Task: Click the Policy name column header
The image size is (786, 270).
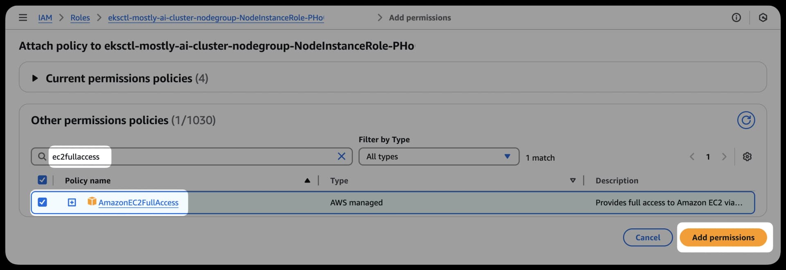Action: coord(88,181)
